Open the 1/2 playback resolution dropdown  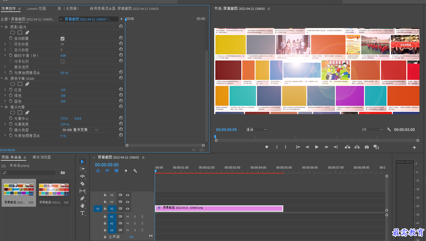point(372,130)
